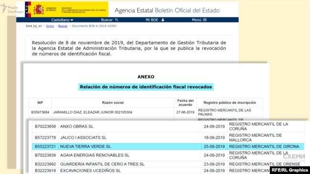Select cell JARAMILLO DIAZ, ELEAZAR JUNIOR 002105304
Image resolution: width=310 pixels, height=174 pixels.
93,112
